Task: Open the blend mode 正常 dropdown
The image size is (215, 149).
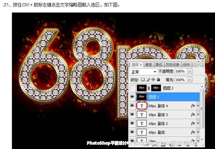Action: tap(143, 72)
